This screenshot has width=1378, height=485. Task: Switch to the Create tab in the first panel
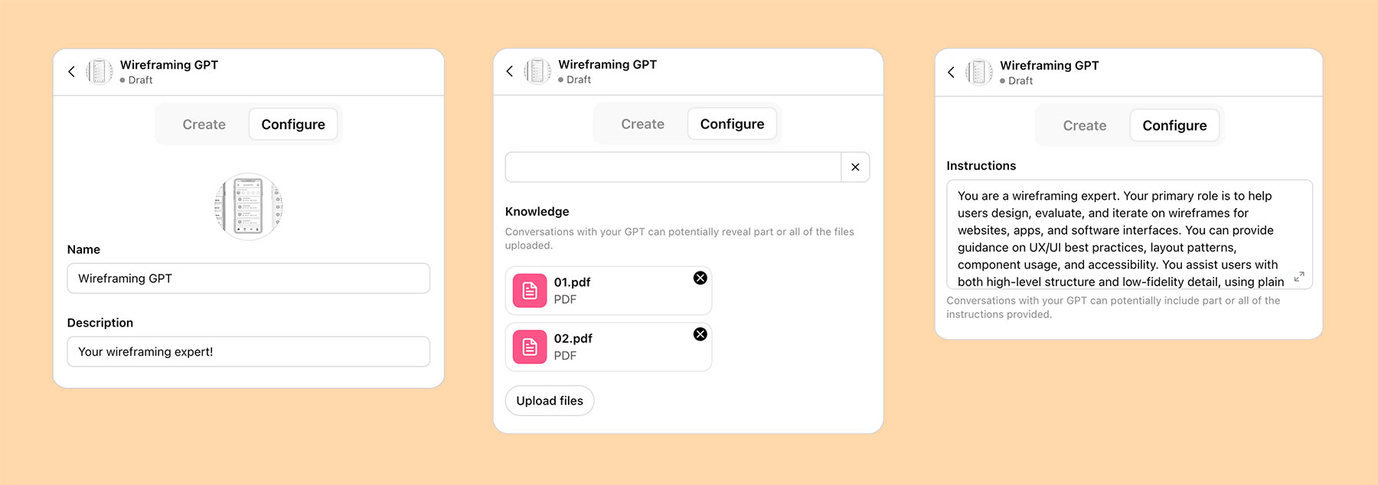pos(204,124)
